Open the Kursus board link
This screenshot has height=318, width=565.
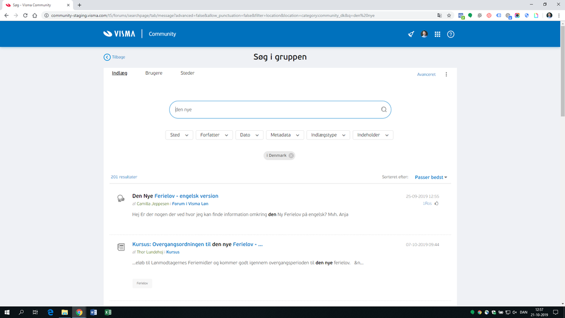click(172, 252)
